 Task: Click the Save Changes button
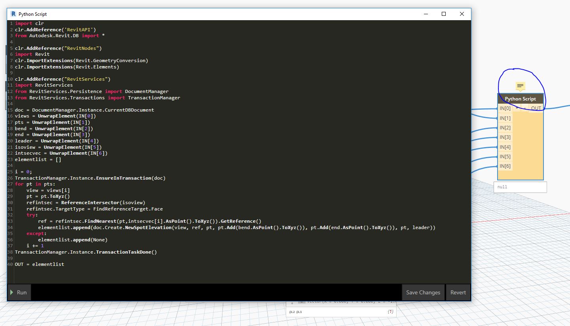[x=423, y=292]
